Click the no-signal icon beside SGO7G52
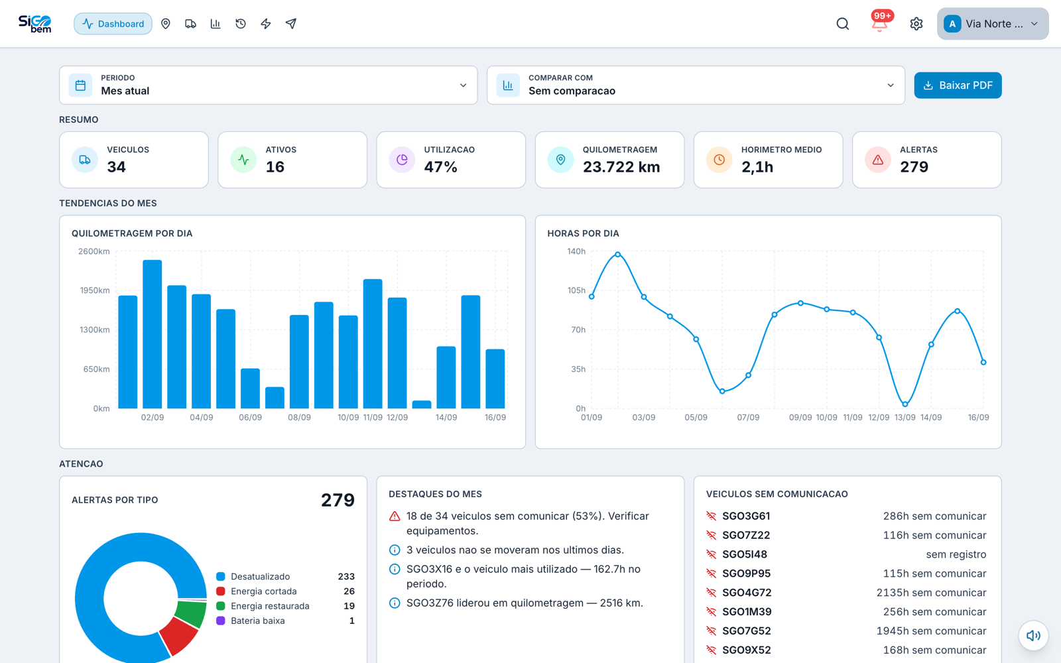Screen dimensions: 1061x663 tap(712, 631)
